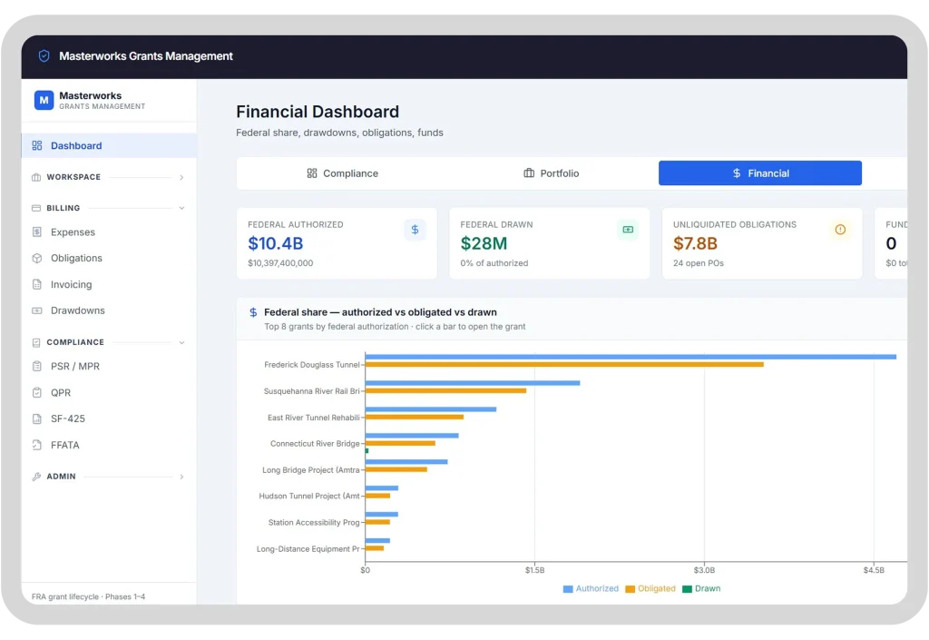Click the 24 open POs text

(x=698, y=263)
